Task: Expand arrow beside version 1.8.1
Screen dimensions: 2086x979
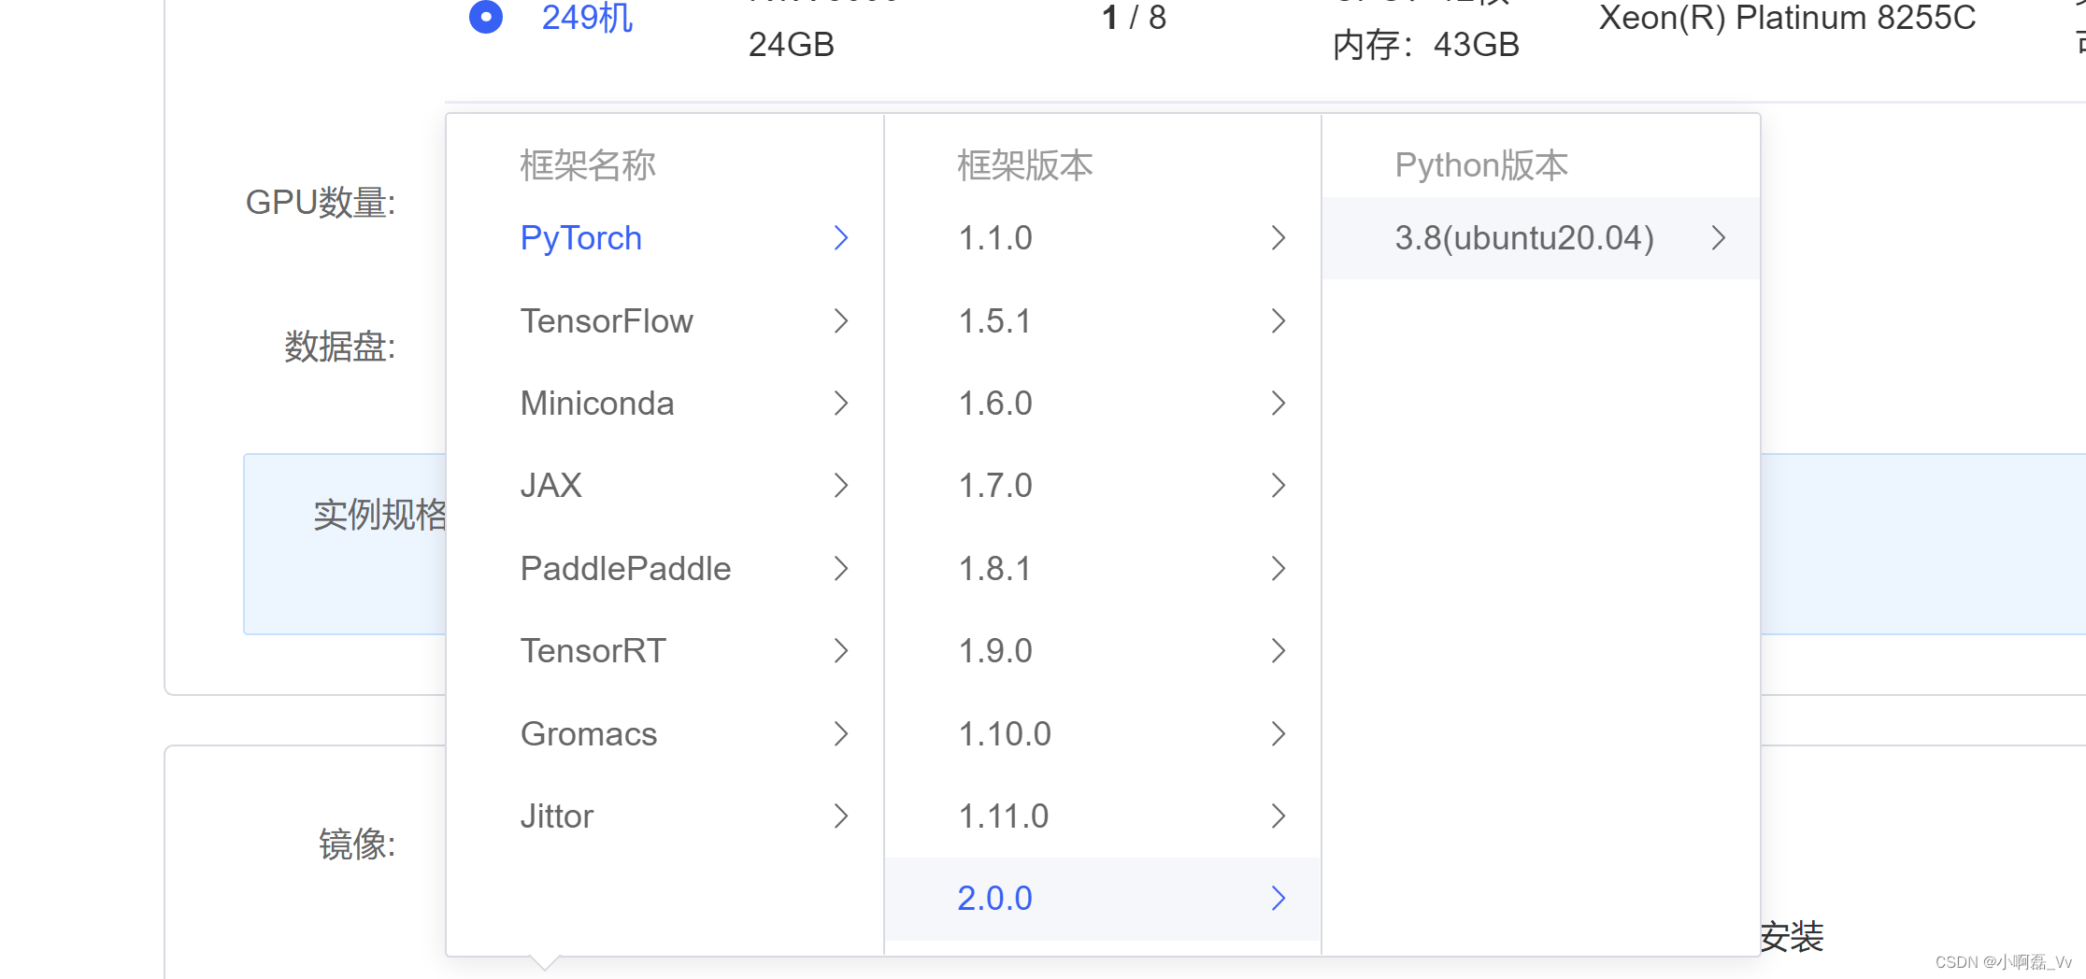Action: tap(1278, 569)
